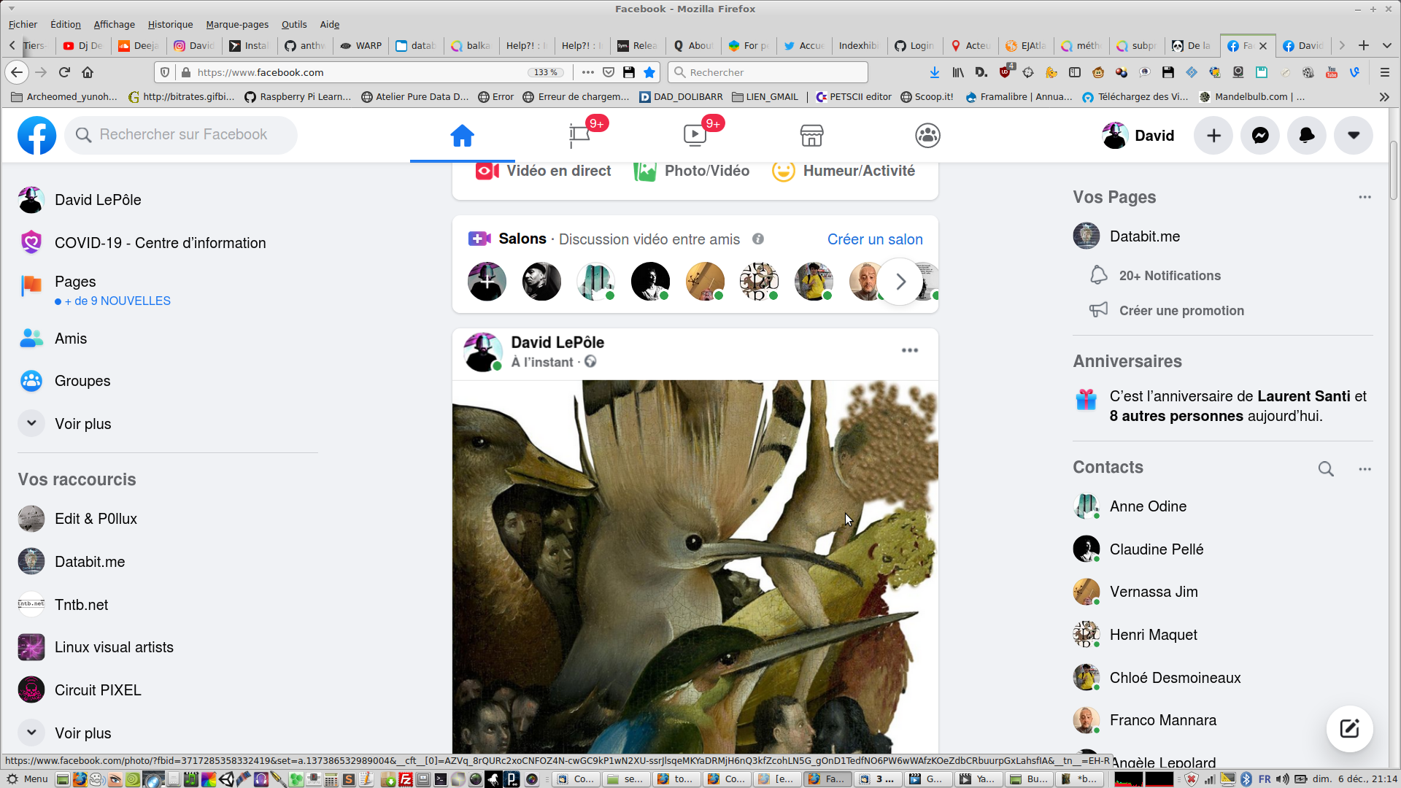Open the Historique menu

click(x=170, y=24)
